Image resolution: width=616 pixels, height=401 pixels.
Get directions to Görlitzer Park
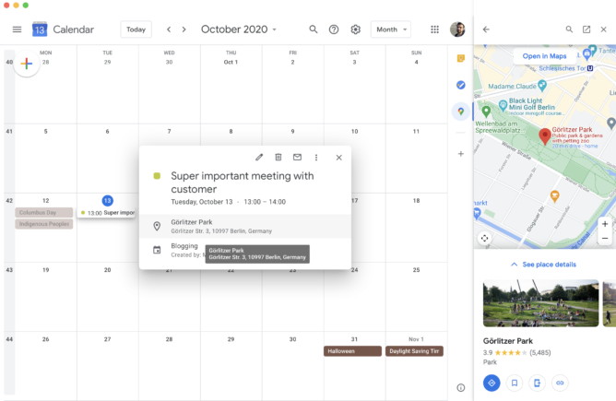pos(492,383)
